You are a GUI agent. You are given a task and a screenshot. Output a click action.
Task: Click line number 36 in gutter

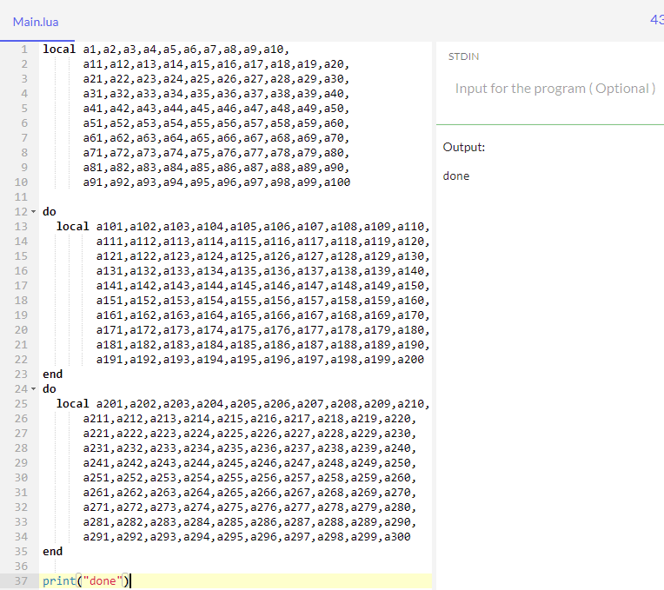(x=21, y=567)
